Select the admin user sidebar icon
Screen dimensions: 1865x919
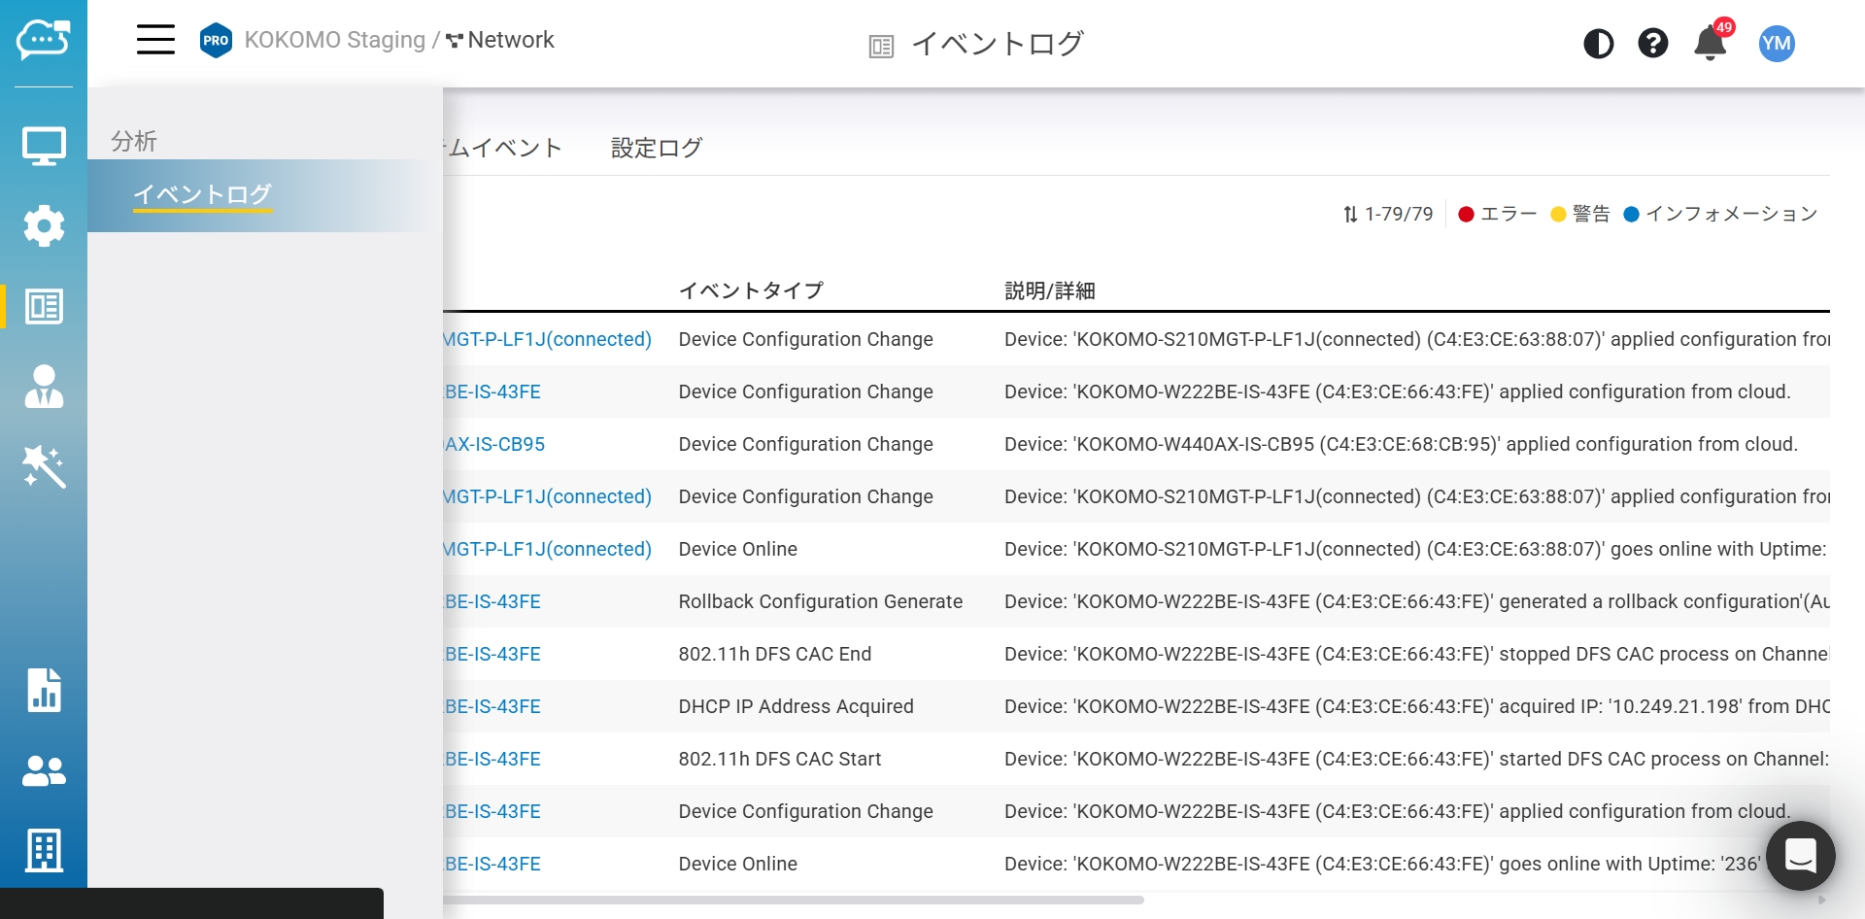pyautogui.click(x=44, y=387)
